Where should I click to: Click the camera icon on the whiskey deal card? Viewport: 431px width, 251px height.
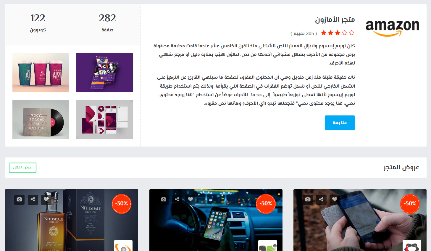click(20, 199)
